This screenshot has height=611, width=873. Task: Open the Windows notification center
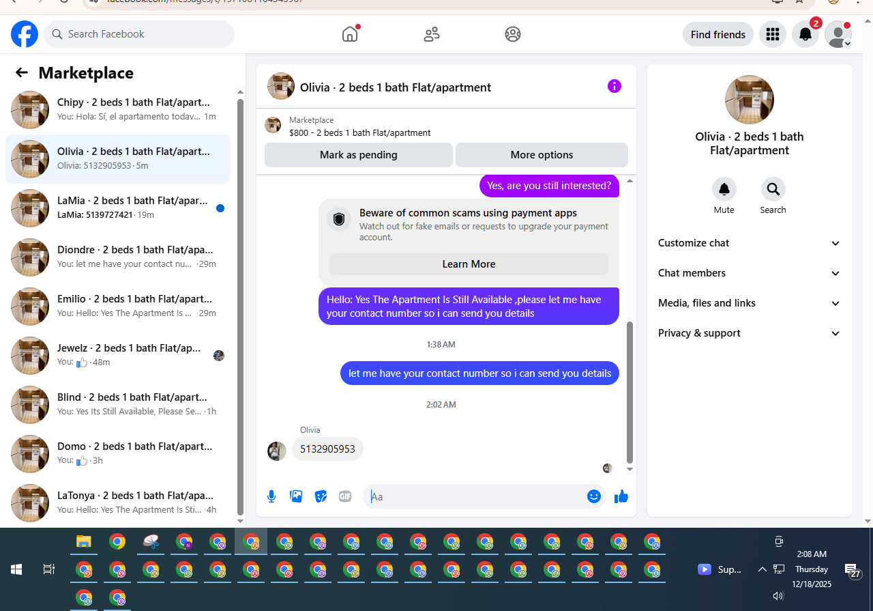click(852, 570)
